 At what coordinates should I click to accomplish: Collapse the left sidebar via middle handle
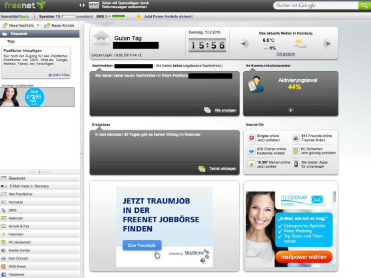82,154
